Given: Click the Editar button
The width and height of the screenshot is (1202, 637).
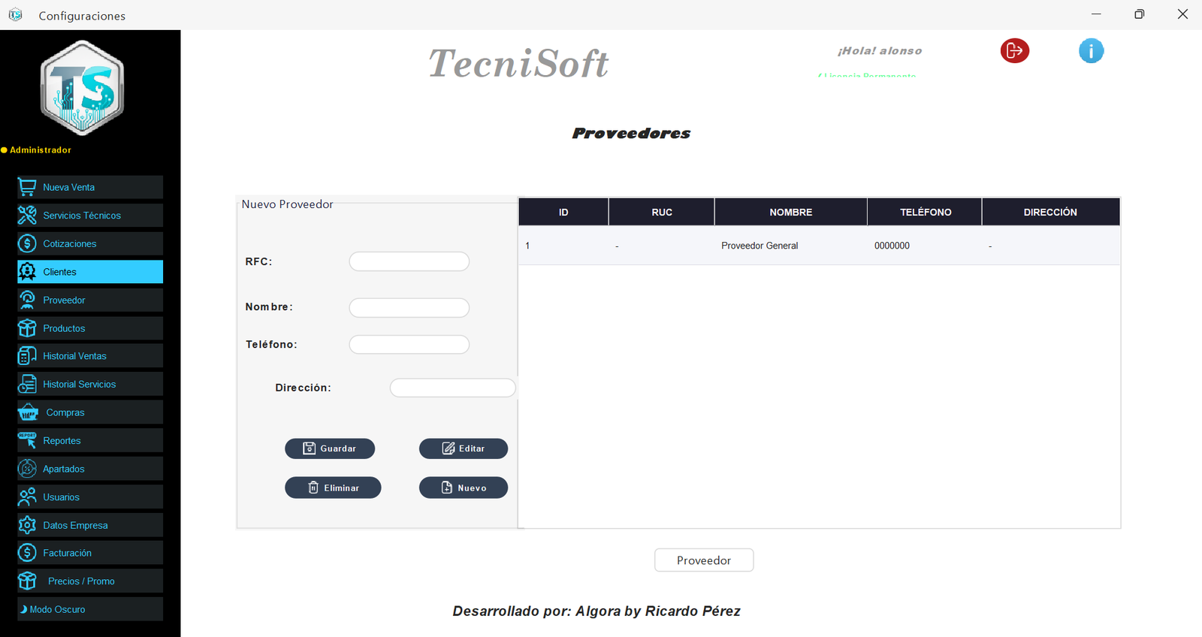Looking at the screenshot, I should tap(464, 448).
